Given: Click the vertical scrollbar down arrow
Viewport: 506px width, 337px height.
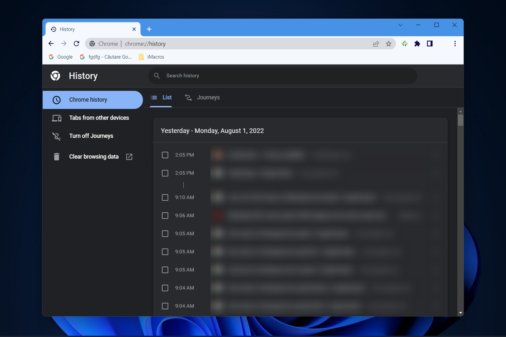Looking at the screenshot, I should (x=461, y=313).
